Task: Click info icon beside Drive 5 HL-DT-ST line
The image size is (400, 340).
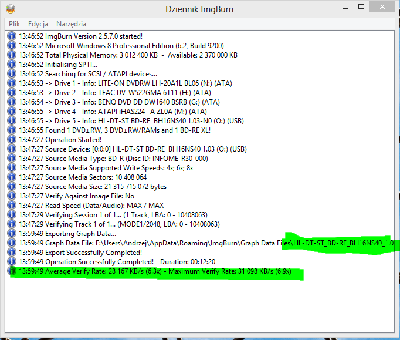Action: (12, 120)
